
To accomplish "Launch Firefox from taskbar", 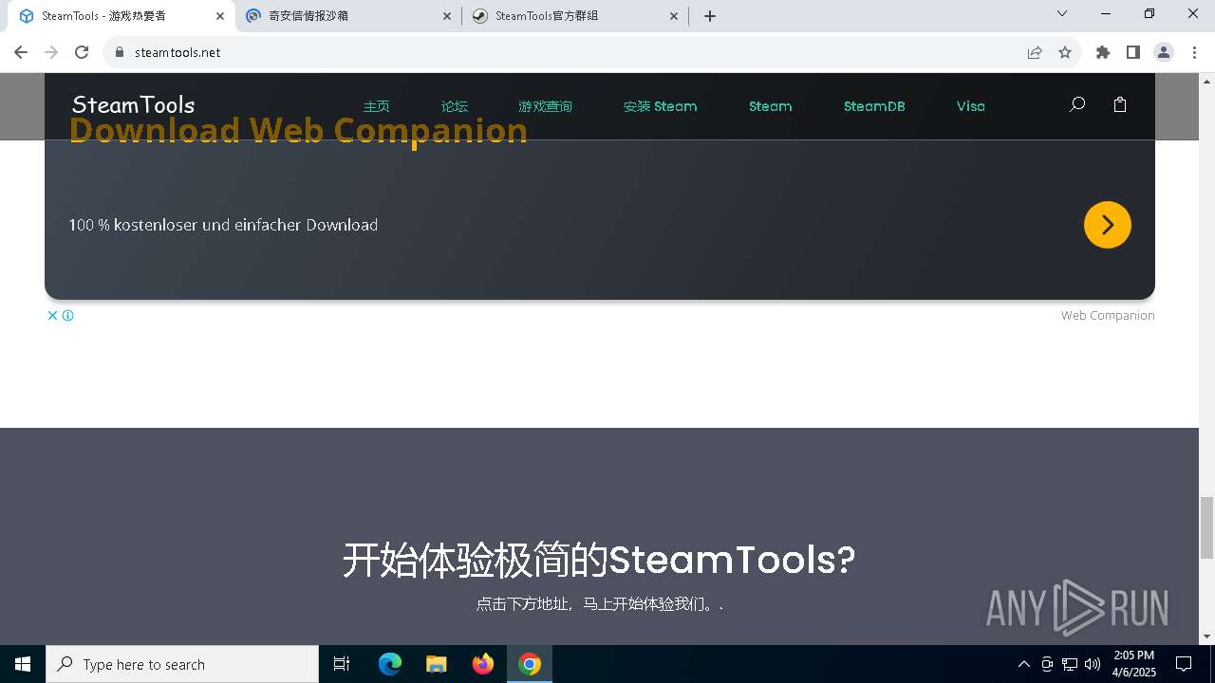I will pos(483,664).
